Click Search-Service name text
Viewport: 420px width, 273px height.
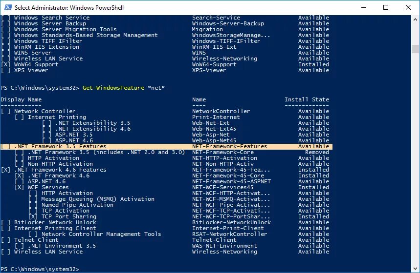pos(216,18)
